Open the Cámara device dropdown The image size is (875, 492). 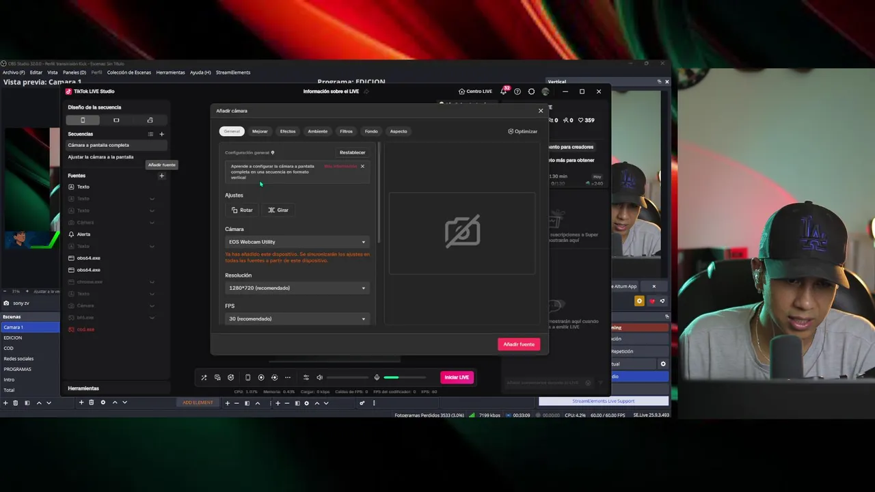[x=297, y=242]
